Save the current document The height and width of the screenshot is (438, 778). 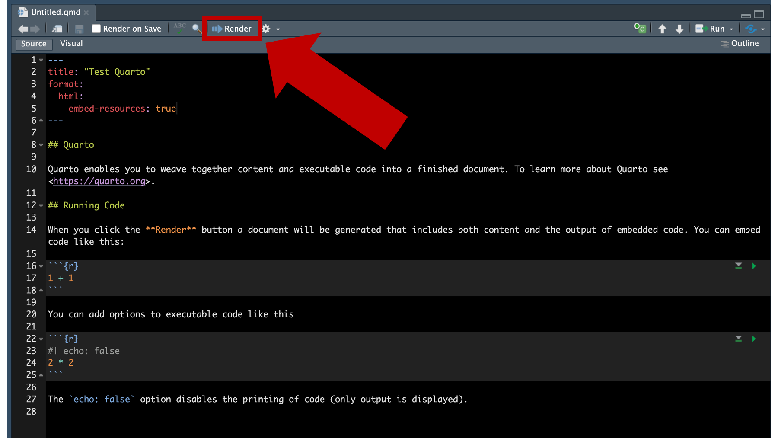(x=79, y=29)
